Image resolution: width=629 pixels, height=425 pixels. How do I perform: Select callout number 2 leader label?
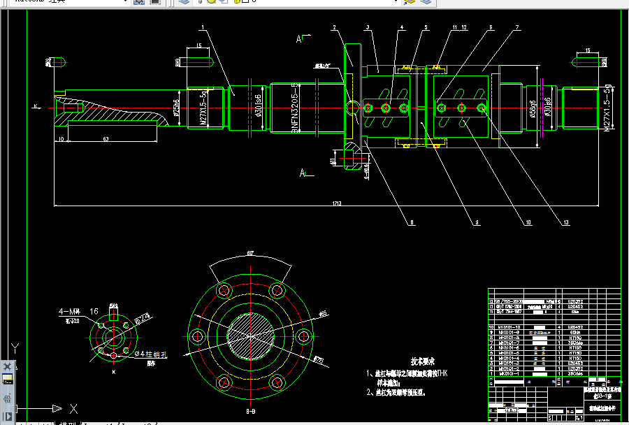334,28
